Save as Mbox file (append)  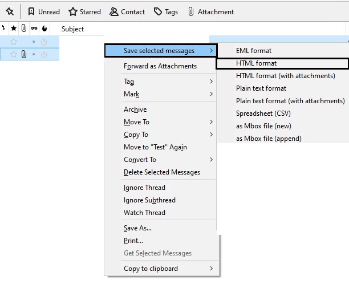click(283, 139)
